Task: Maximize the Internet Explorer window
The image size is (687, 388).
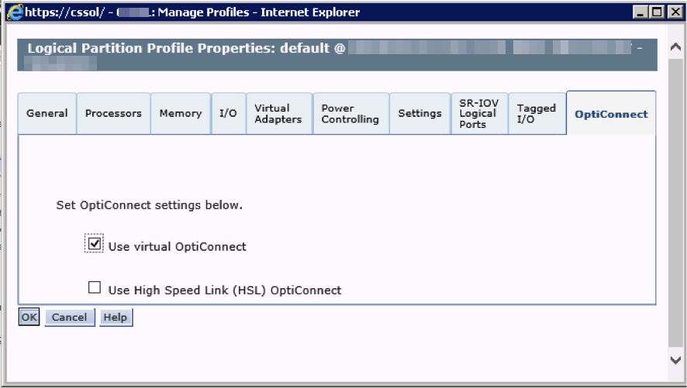Action: [656, 12]
